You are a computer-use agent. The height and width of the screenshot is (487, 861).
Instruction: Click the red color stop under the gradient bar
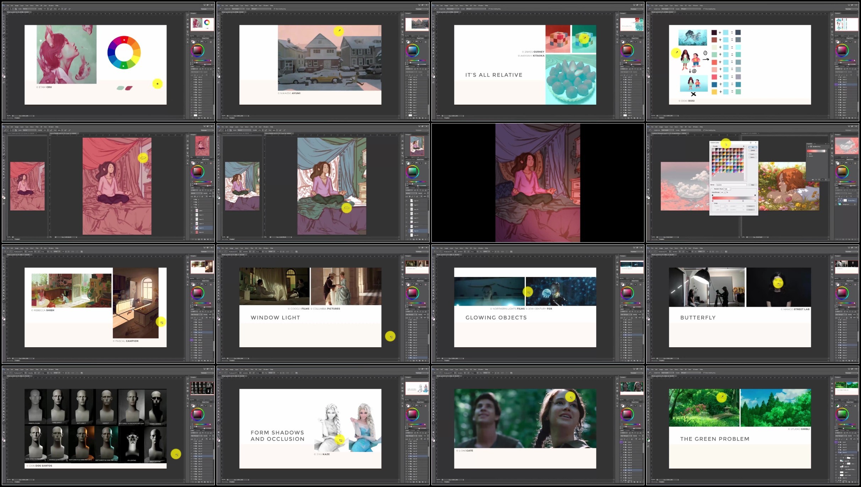[x=713, y=201]
